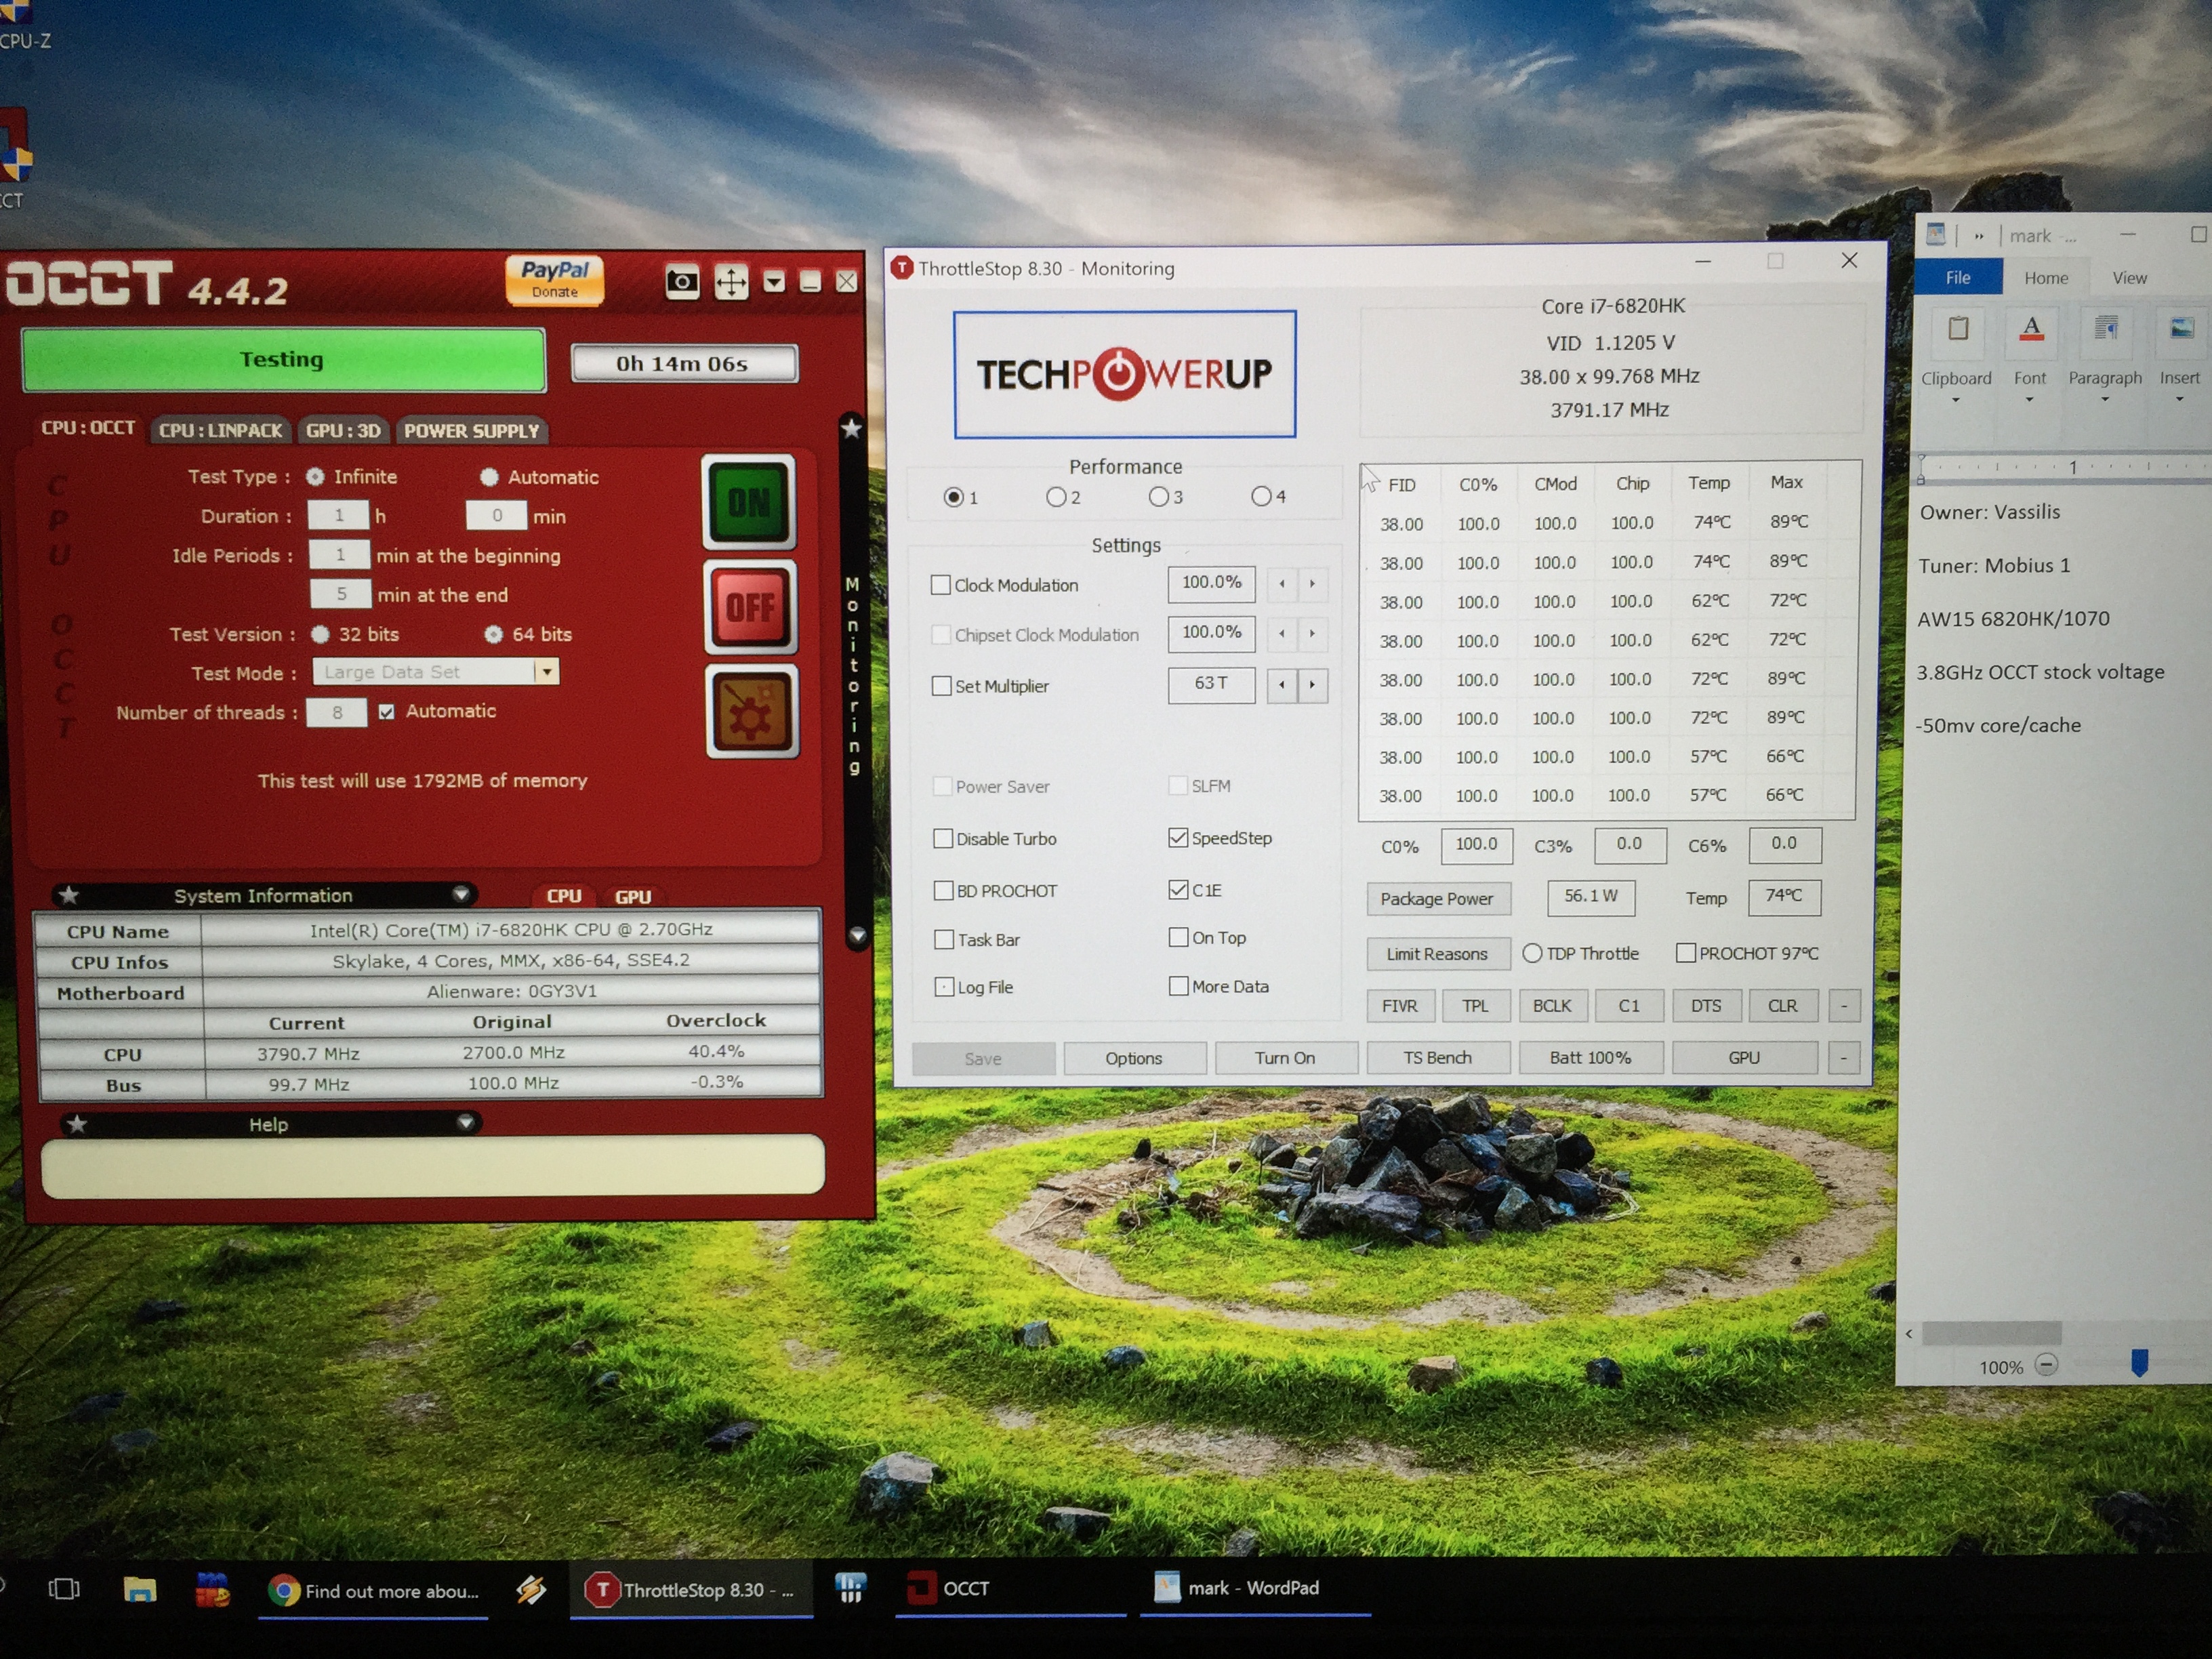Viewport: 2212px width, 1659px height.
Task: Open the Chrome taskbar item
Action: (374, 1590)
